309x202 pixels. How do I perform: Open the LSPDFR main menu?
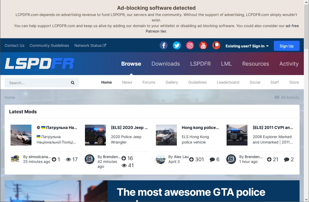[x=200, y=64]
